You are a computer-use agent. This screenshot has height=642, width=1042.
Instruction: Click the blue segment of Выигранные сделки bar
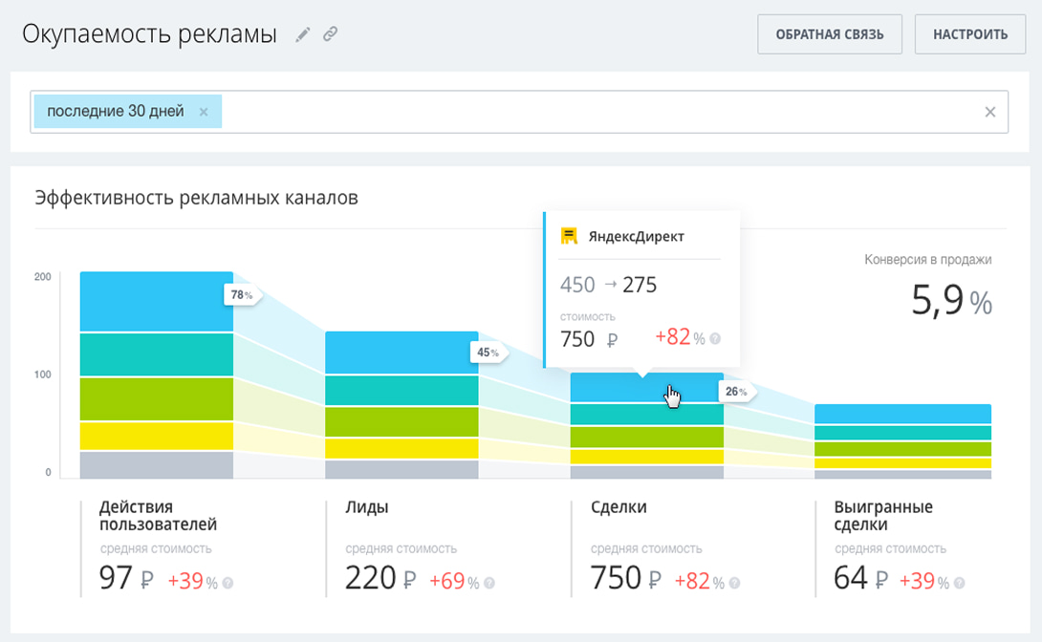click(902, 414)
